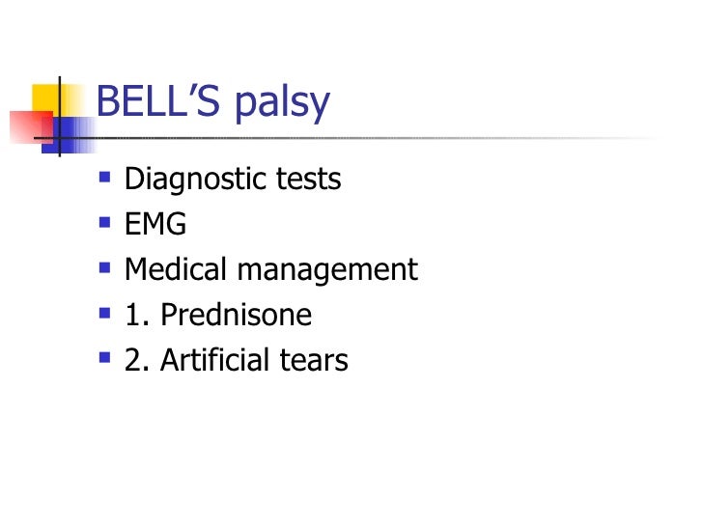Click the 2. Artificial tears line
703x527 pixels.
pos(237,360)
